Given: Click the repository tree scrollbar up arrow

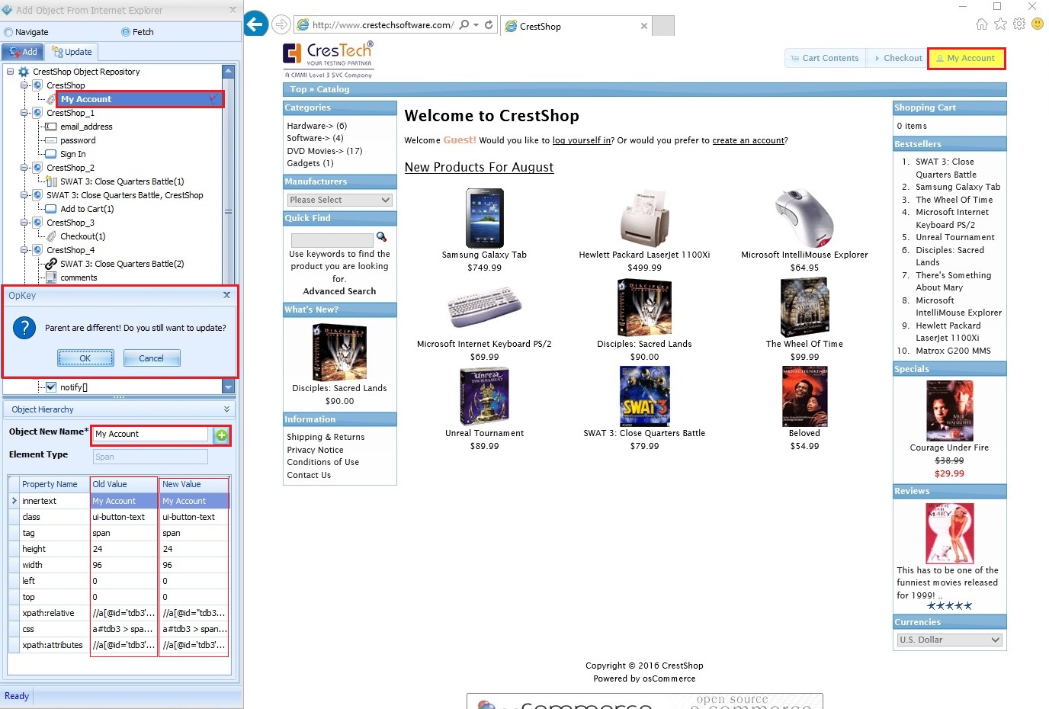Looking at the screenshot, I should 228,72.
